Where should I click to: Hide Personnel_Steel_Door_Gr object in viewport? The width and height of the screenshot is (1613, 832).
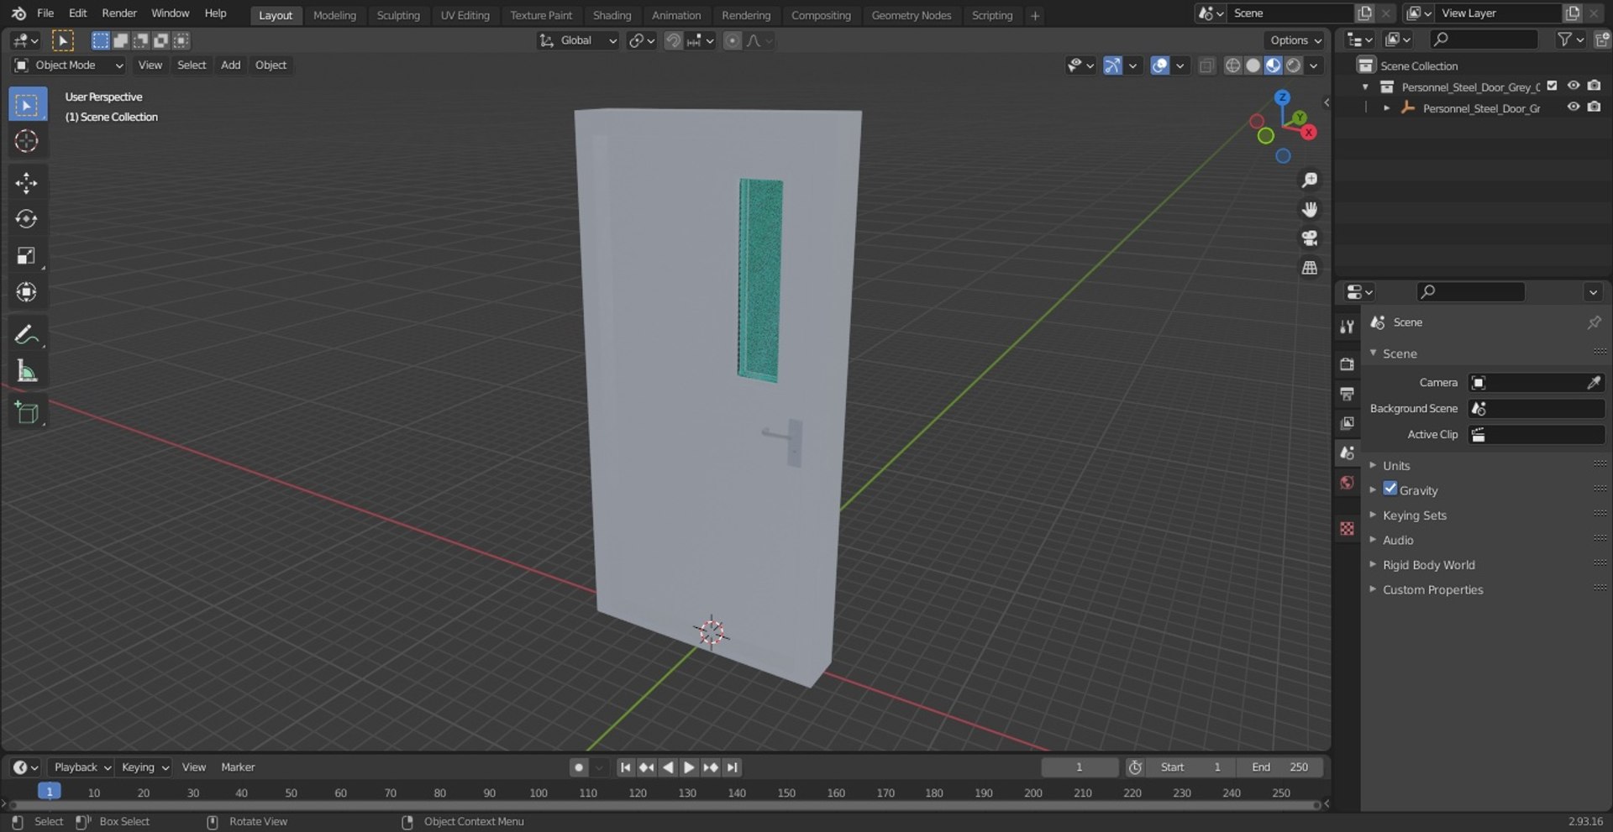click(1574, 107)
